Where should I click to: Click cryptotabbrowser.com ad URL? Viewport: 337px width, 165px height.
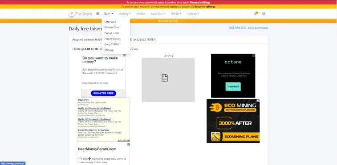click(88, 137)
